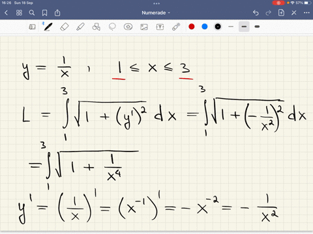Select the Highlighter tool
The height and width of the screenshot is (234, 313).
(80, 27)
